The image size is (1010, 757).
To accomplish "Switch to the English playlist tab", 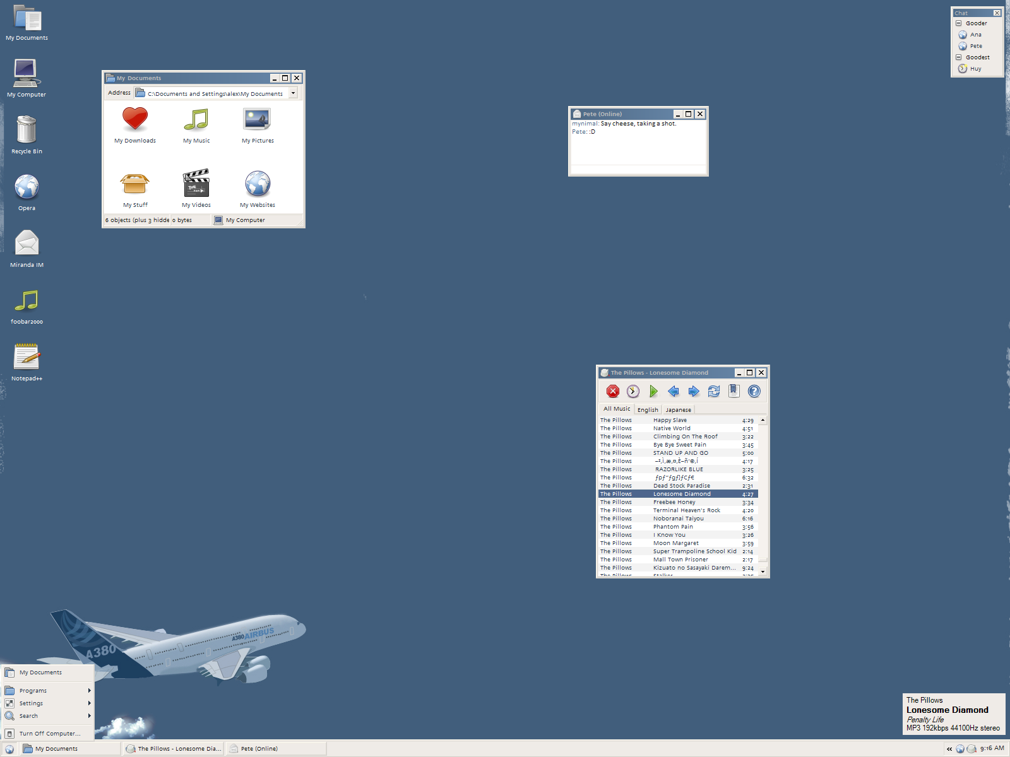I will tap(648, 410).
